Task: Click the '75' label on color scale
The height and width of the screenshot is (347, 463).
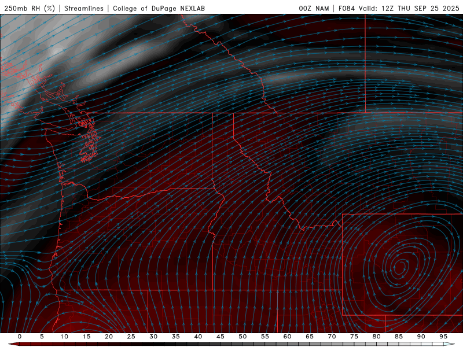Action: pos(354,337)
